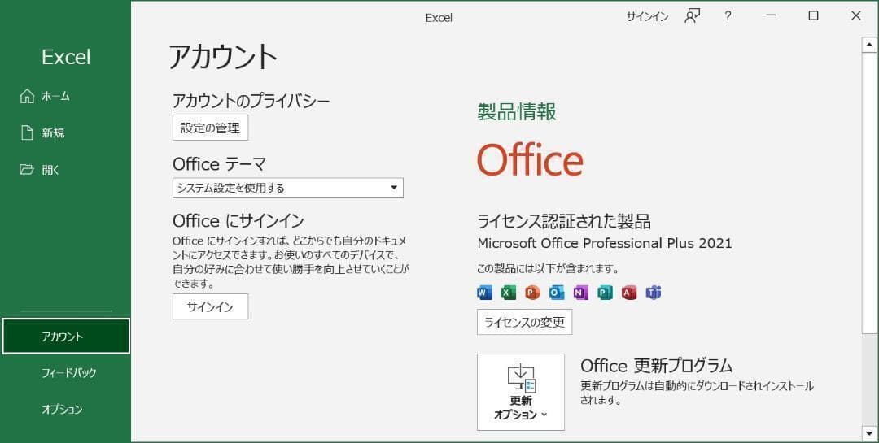
Task: Open Help with the question mark icon
Action: pos(728,16)
